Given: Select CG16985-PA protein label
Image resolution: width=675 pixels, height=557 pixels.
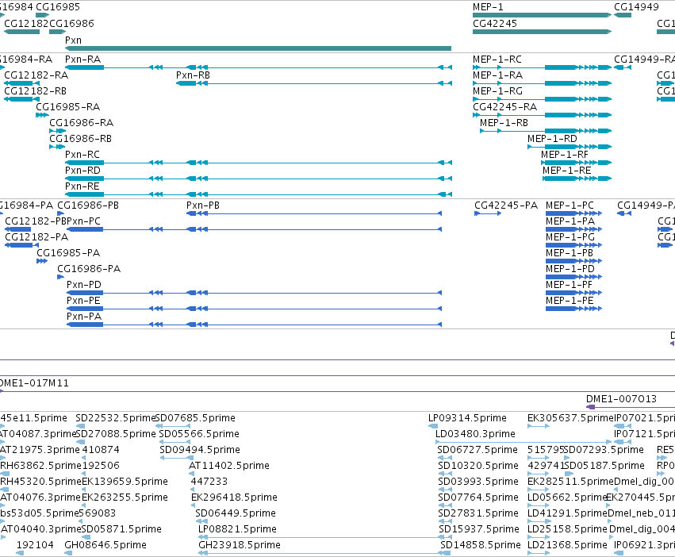Looking at the screenshot, I should pos(68,252).
